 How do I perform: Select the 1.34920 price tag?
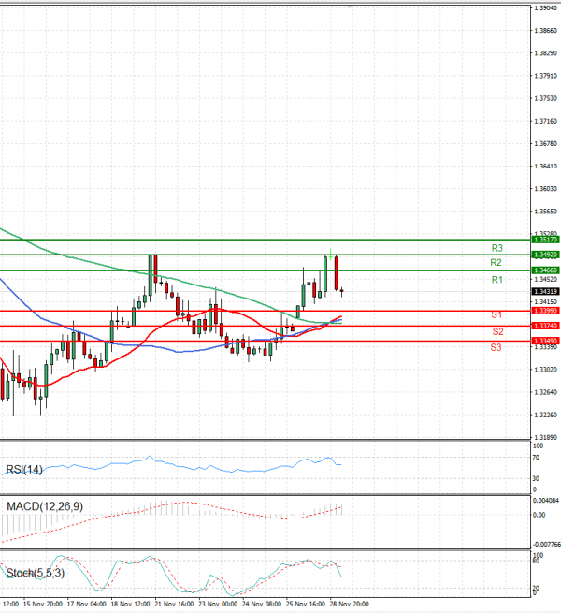click(546, 255)
